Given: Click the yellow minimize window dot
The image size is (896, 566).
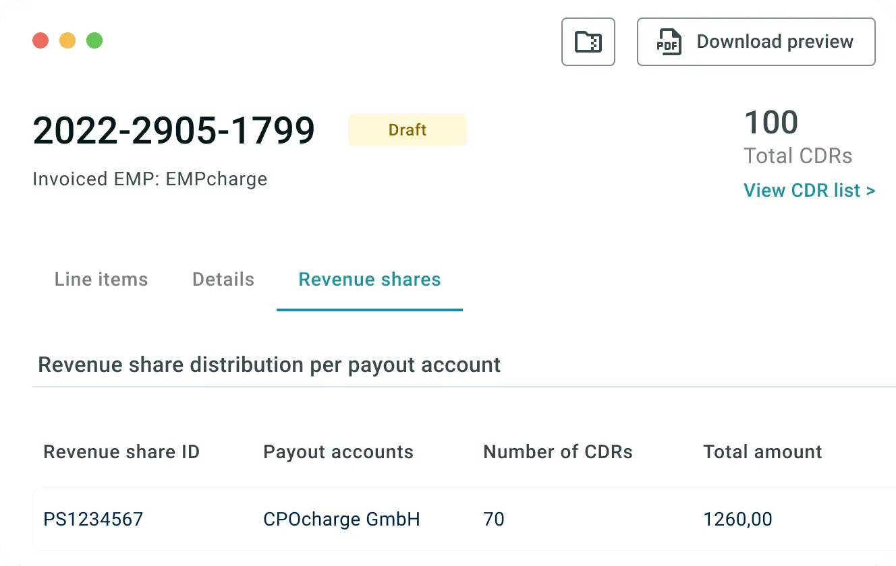Looking at the screenshot, I should (x=67, y=40).
